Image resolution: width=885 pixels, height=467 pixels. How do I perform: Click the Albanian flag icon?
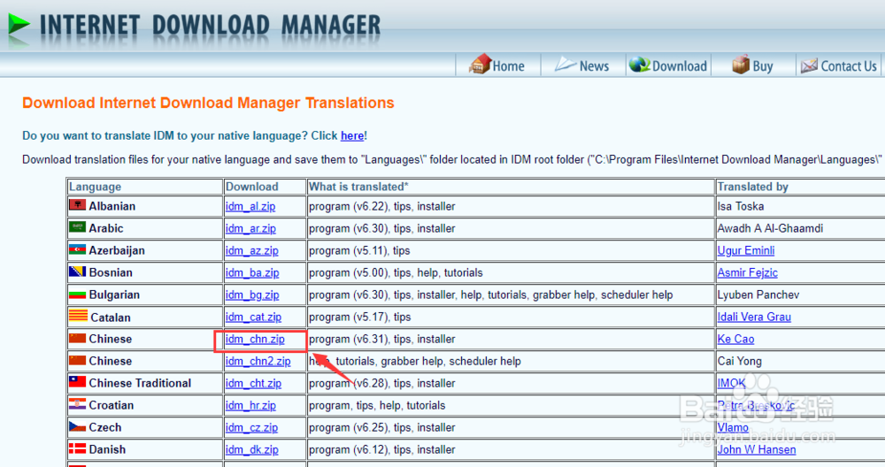pos(77,205)
